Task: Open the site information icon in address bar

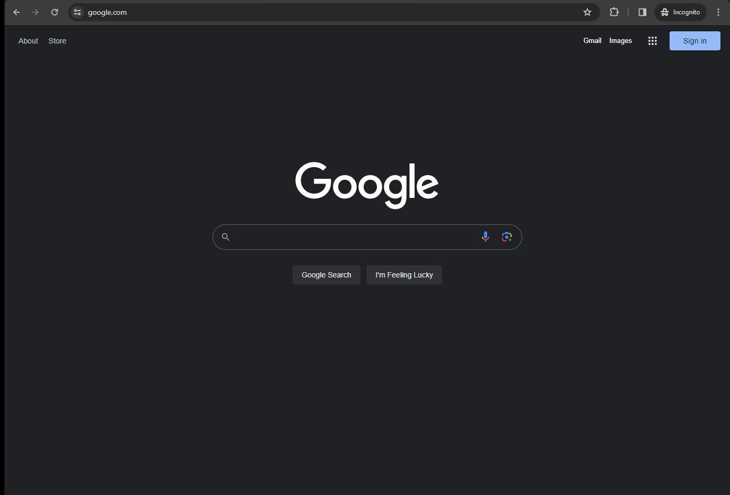Action: tap(77, 12)
